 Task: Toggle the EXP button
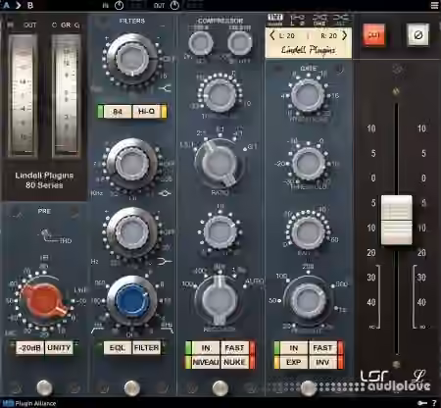tap(294, 362)
